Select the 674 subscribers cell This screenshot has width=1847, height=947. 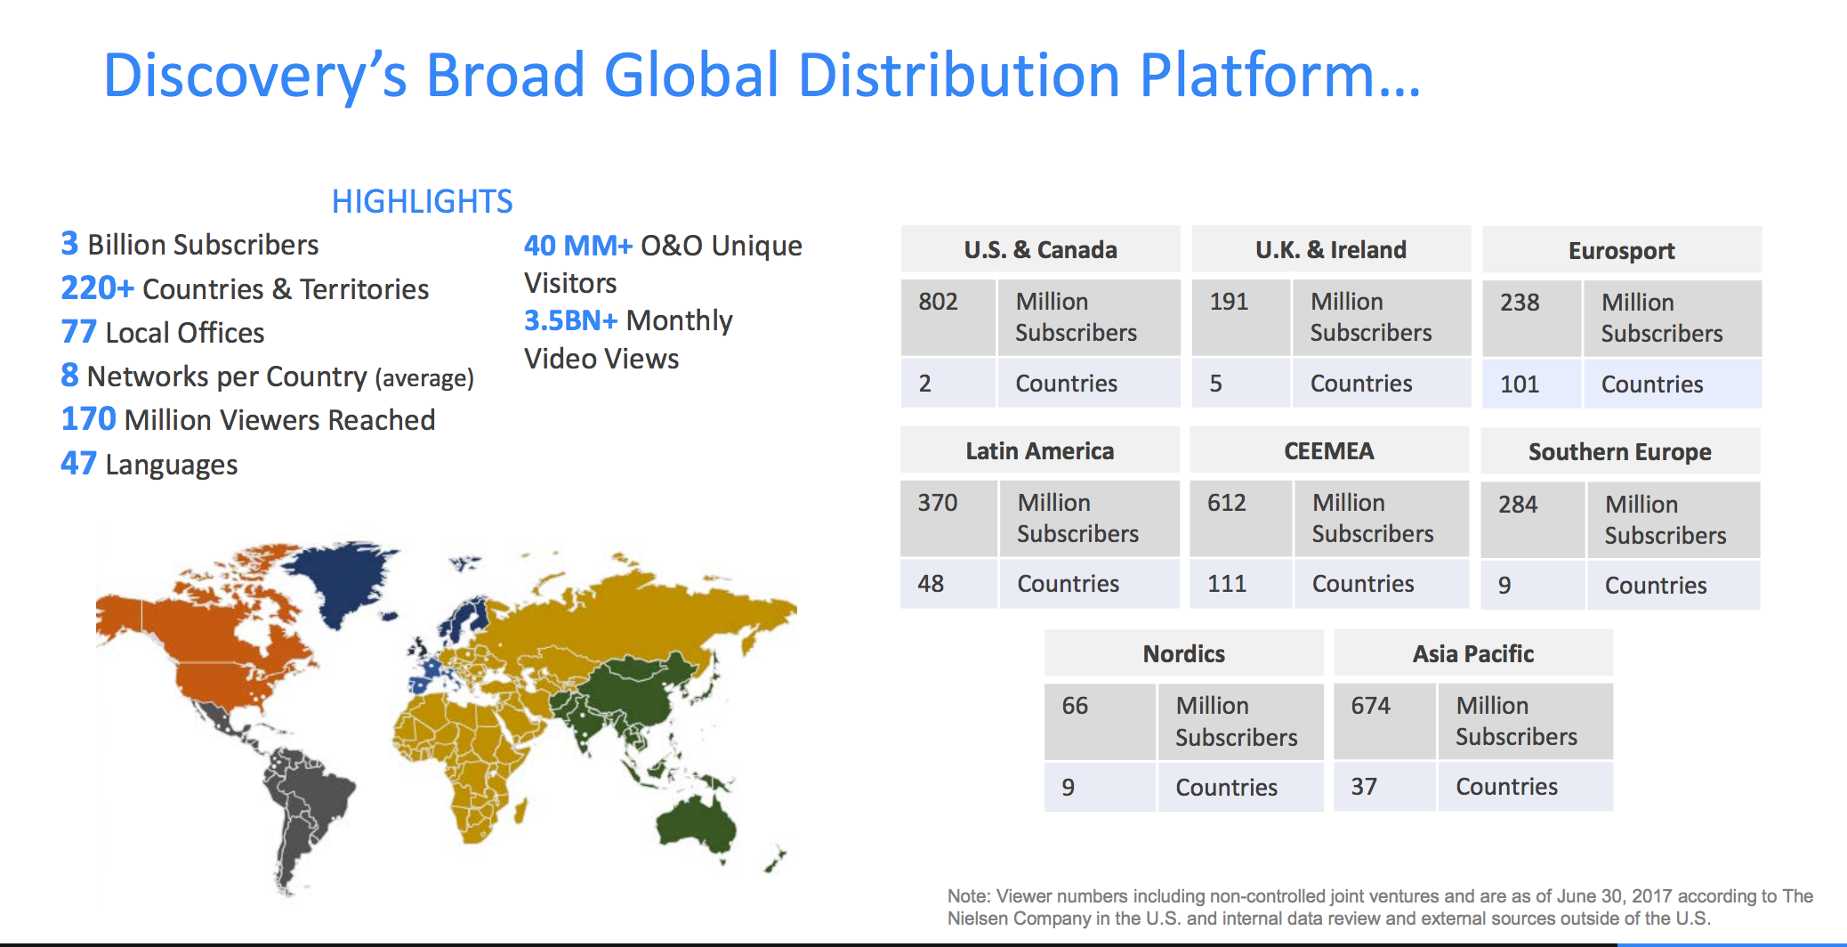pyautogui.click(x=1385, y=721)
